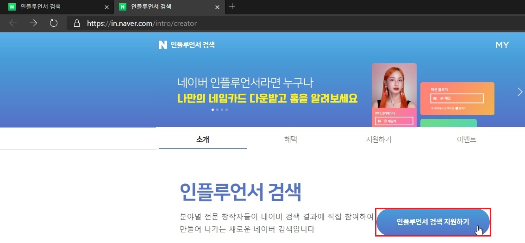Click the 분야별 전문 창작자들이 description line

tap(276, 217)
